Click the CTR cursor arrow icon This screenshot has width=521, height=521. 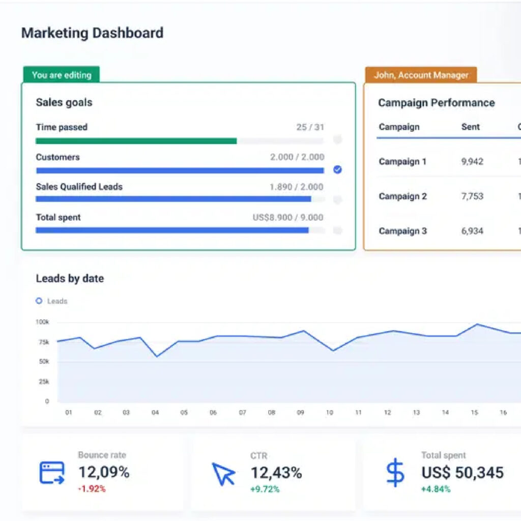pos(223,474)
